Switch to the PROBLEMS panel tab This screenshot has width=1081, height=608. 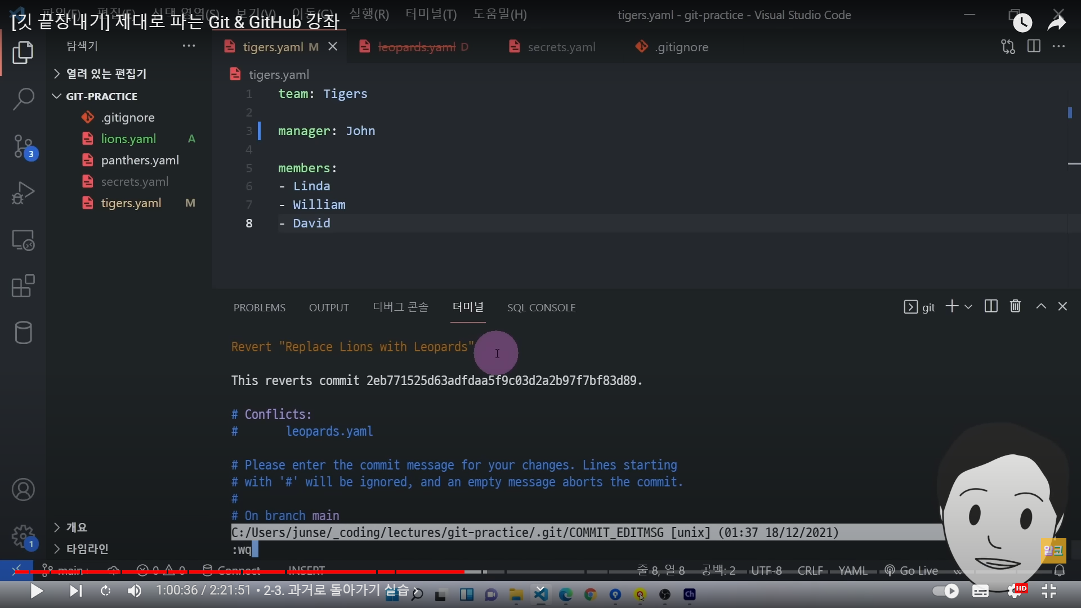point(260,308)
